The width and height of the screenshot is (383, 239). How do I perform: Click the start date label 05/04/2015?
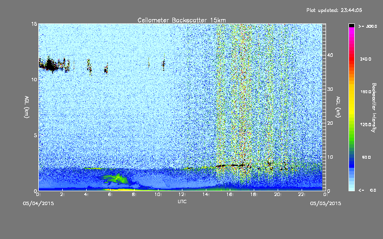tap(38, 204)
